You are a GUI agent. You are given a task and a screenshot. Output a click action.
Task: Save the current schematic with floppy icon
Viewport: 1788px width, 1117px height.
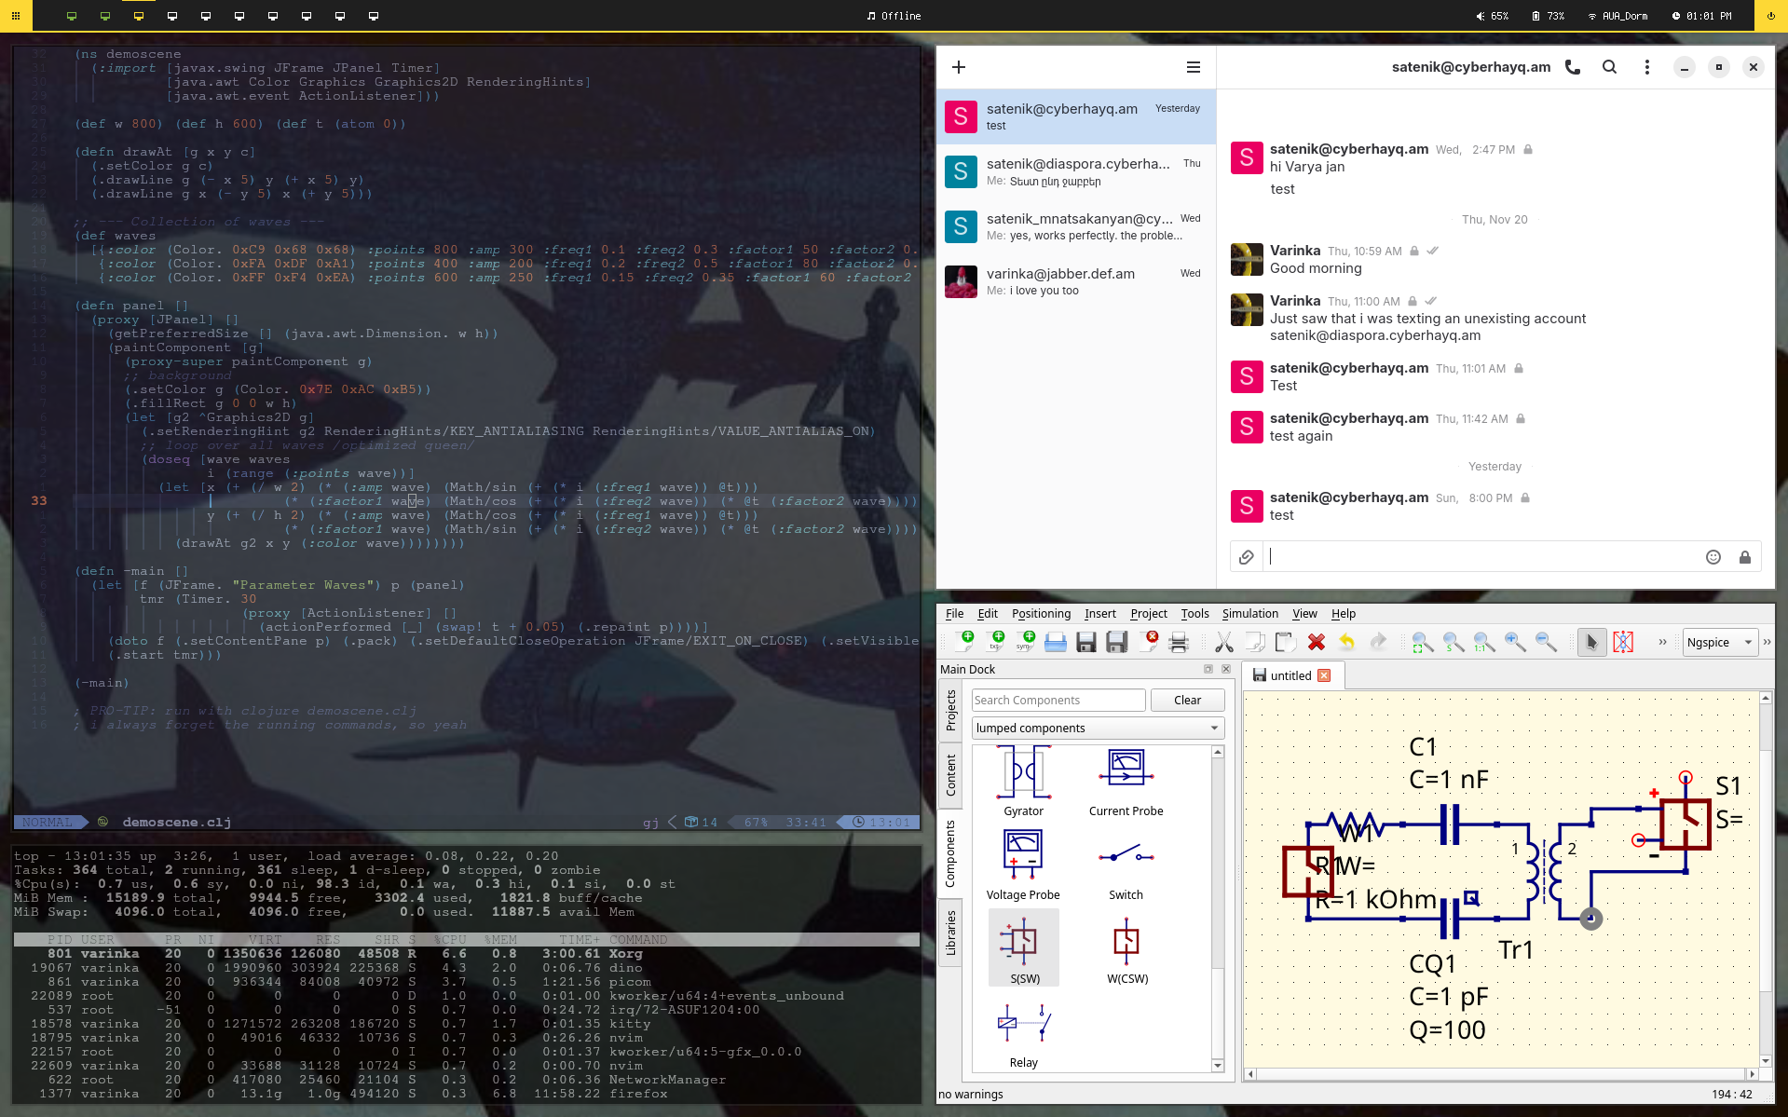pyautogui.click(x=1086, y=642)
